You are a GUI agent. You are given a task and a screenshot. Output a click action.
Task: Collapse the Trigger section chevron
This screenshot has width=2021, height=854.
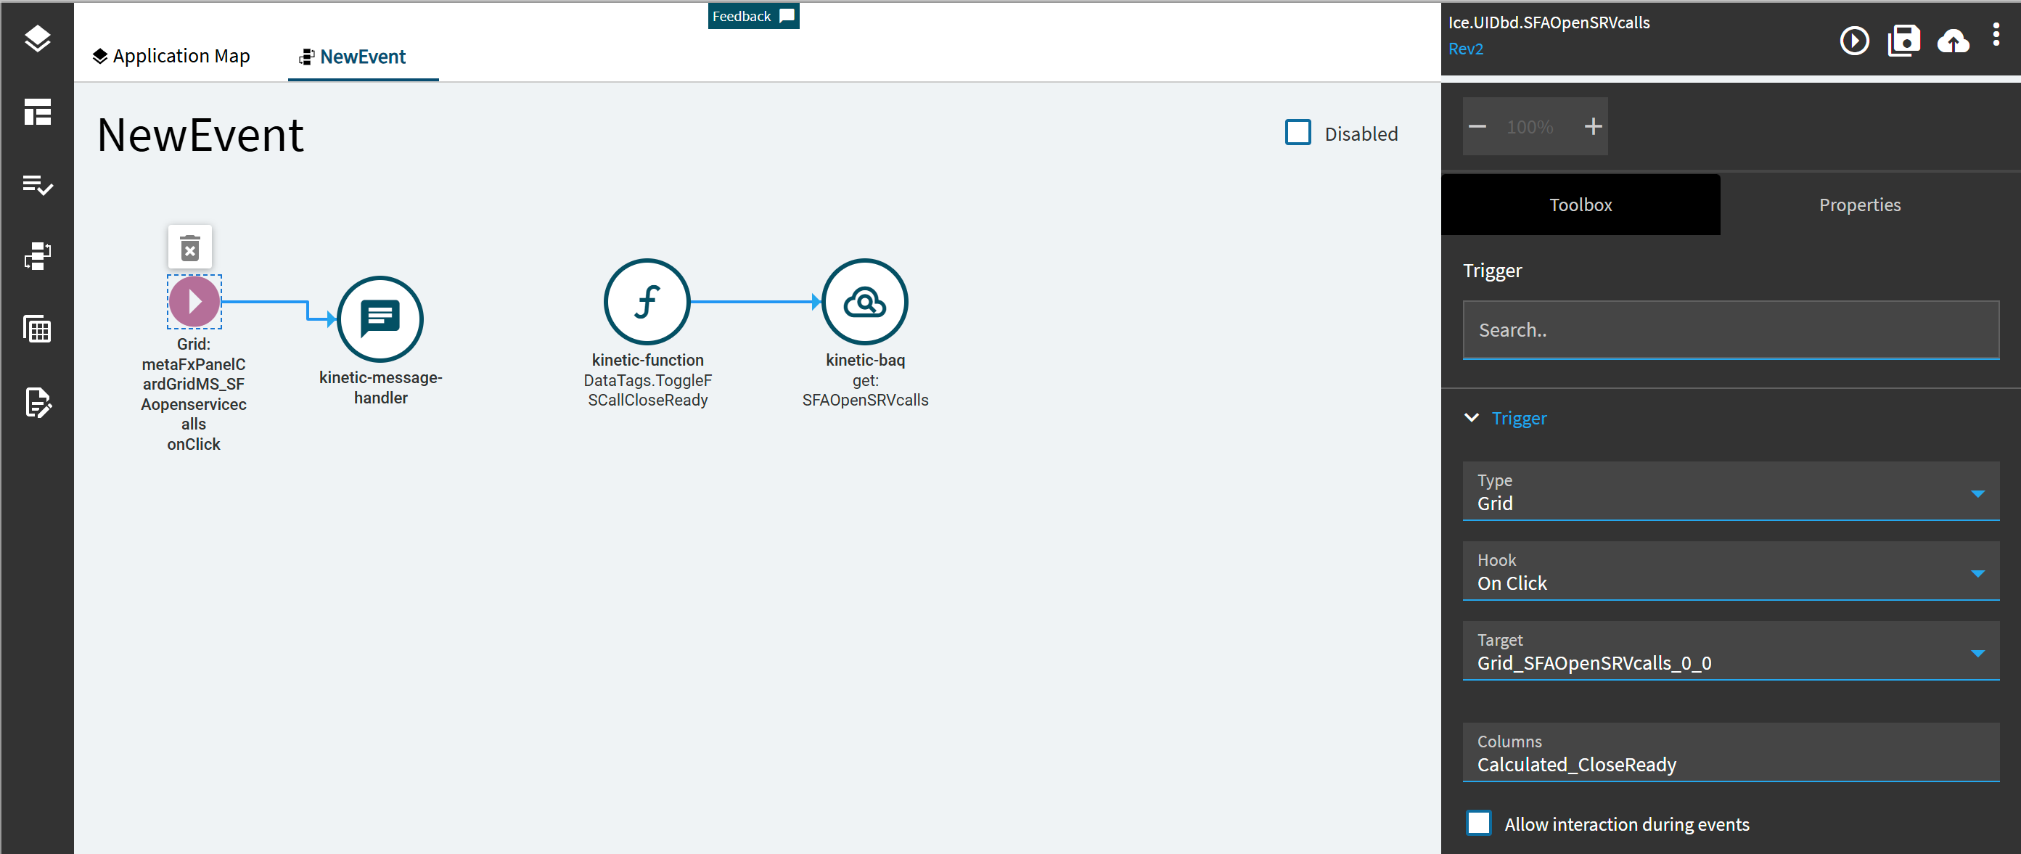(x=1472, y=418)
